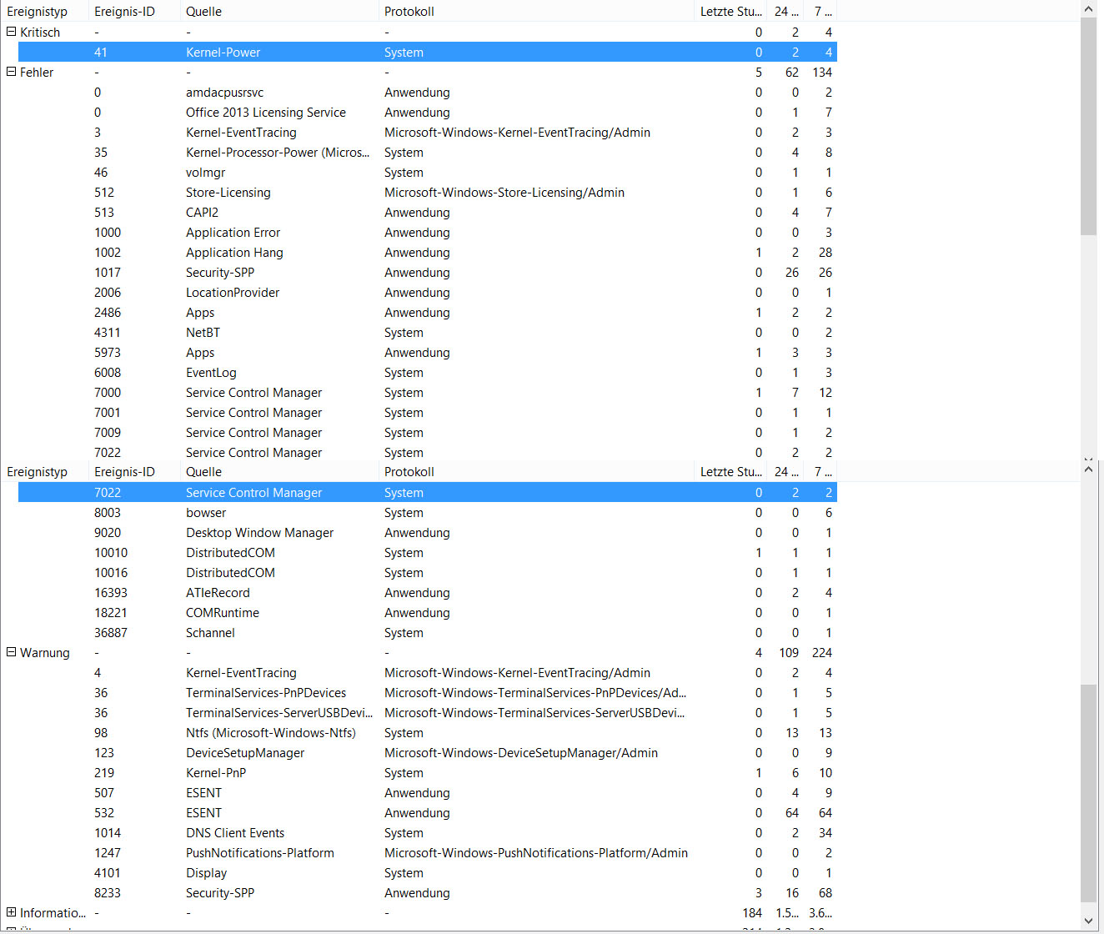This screenshot has width=1104, height=934.
Task: Select the amdacpusrsvc error row
Action: click(427, 92)
